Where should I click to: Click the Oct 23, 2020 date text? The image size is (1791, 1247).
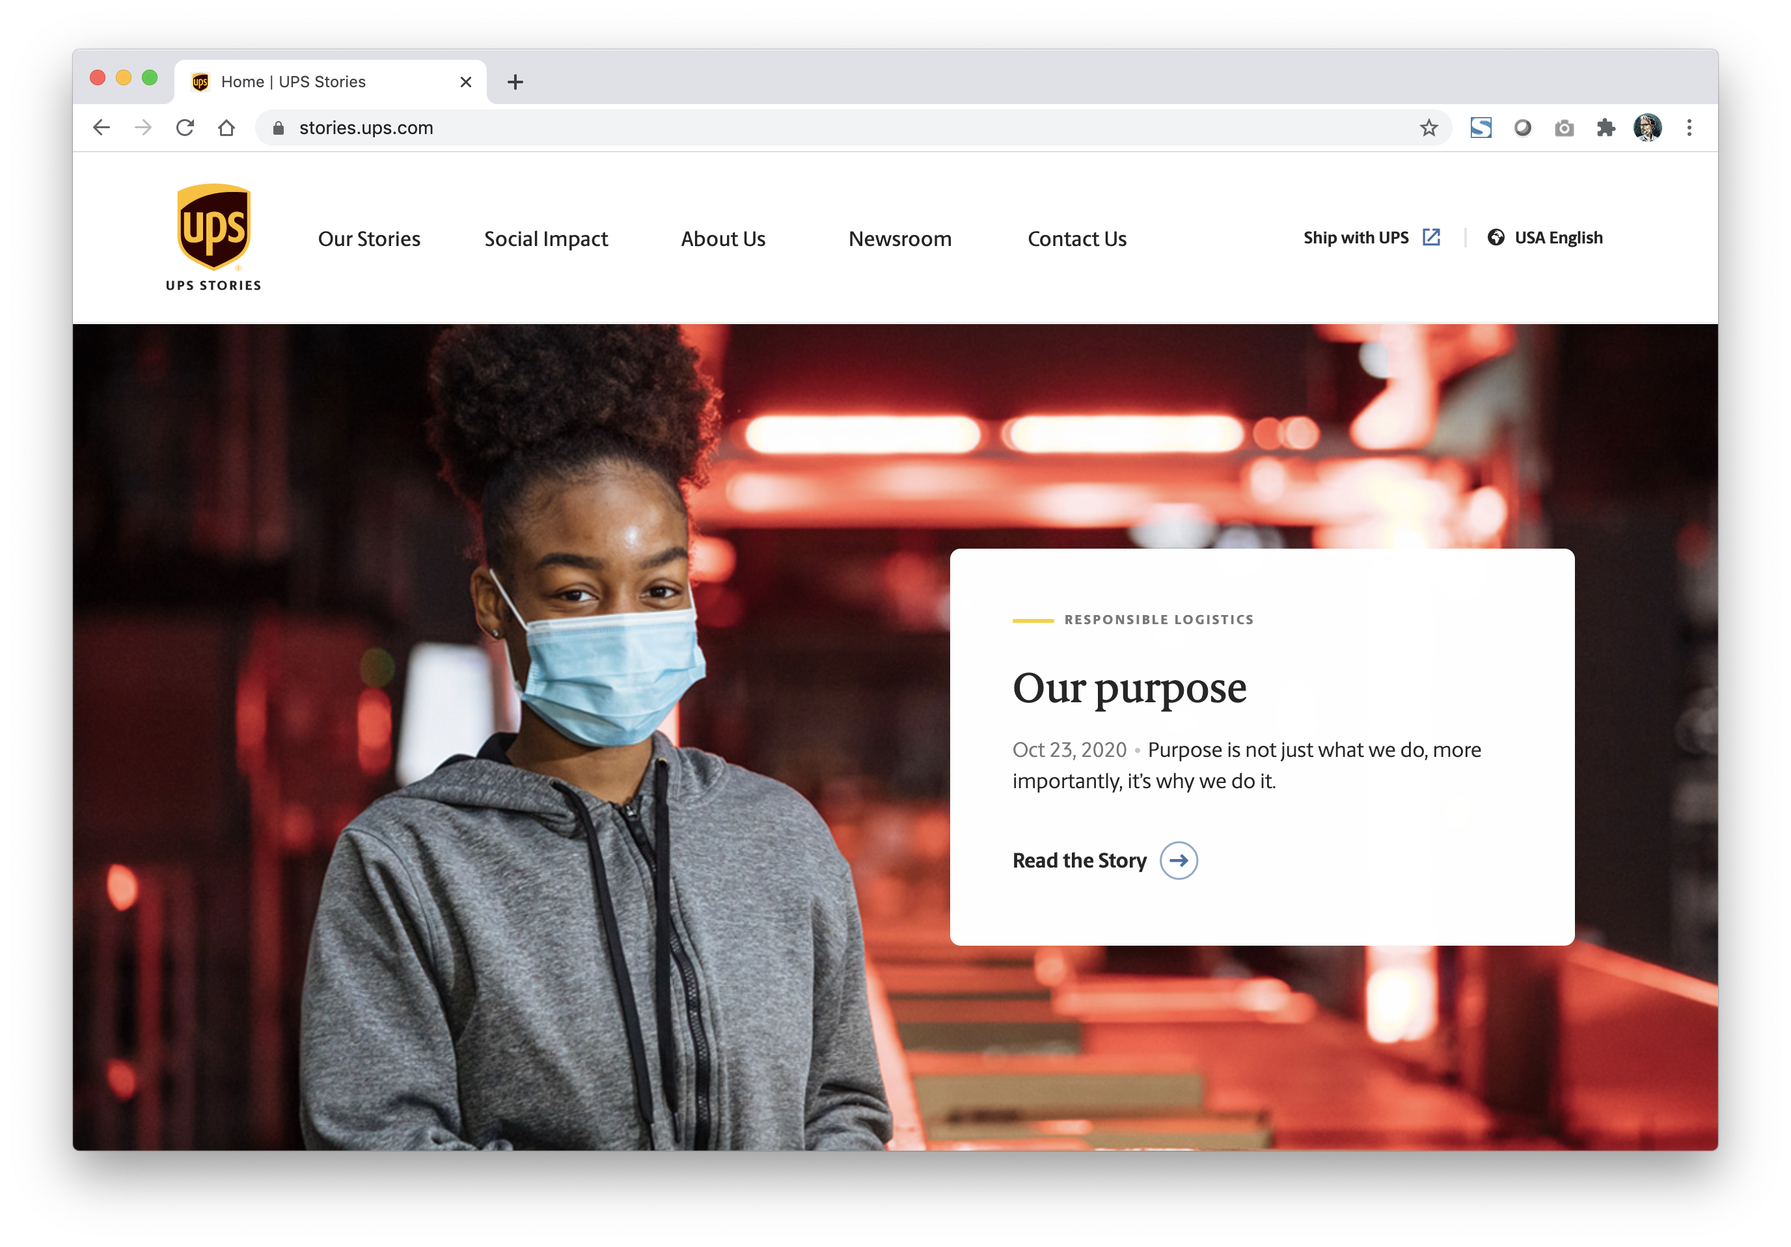1069,750
